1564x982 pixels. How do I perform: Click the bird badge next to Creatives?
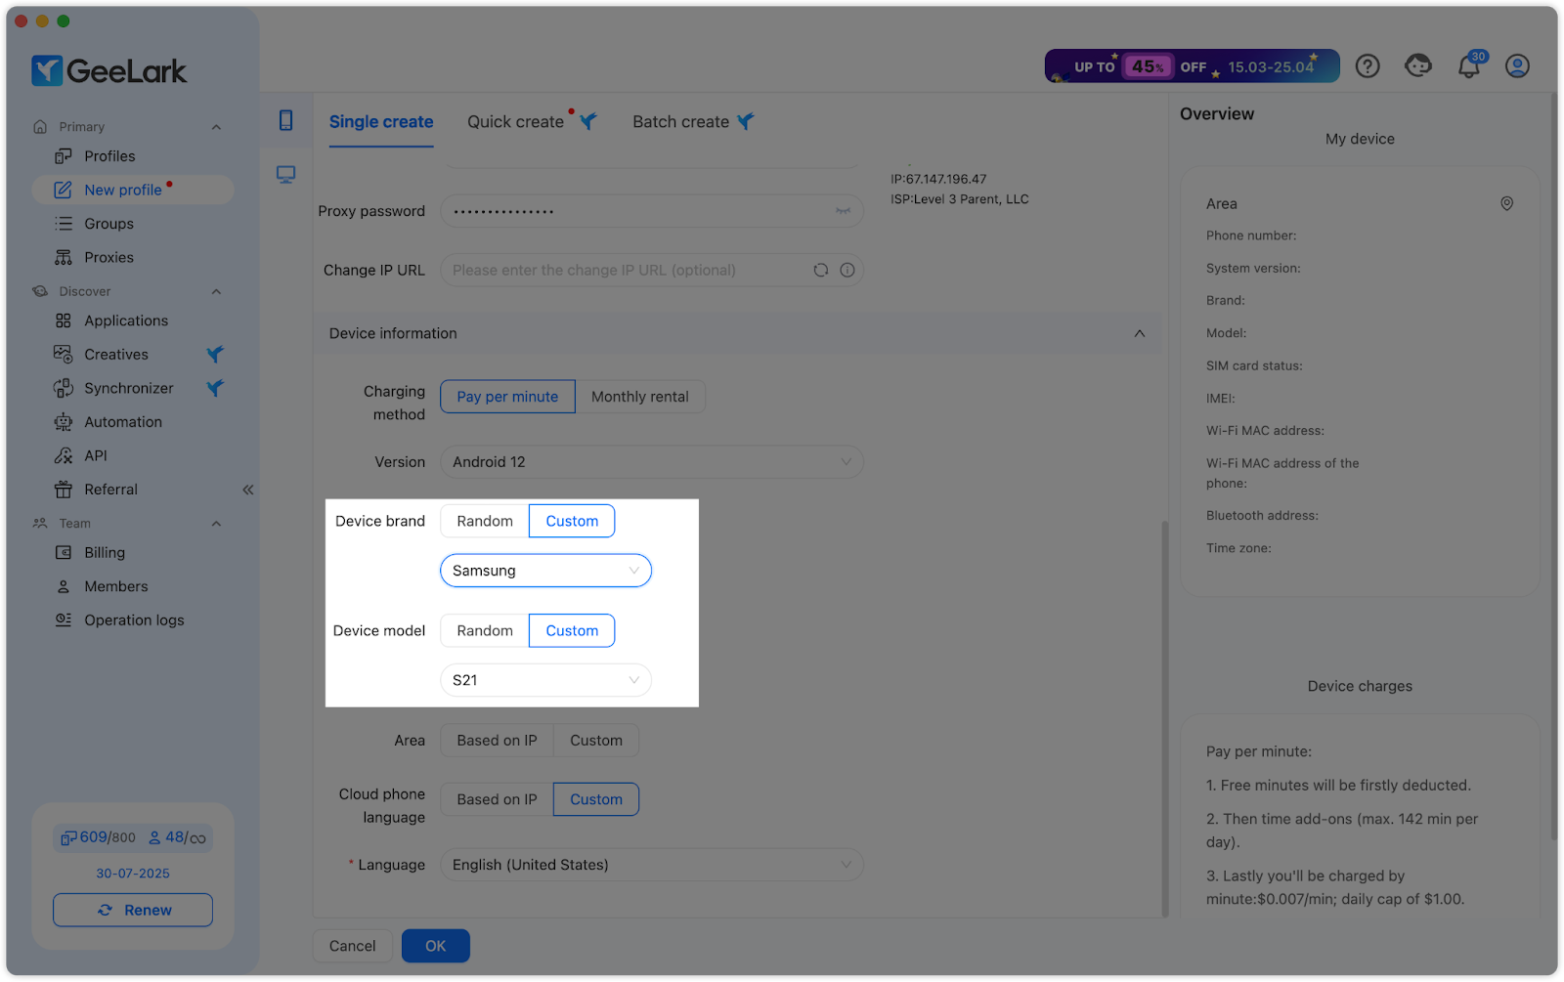point(215,354)
